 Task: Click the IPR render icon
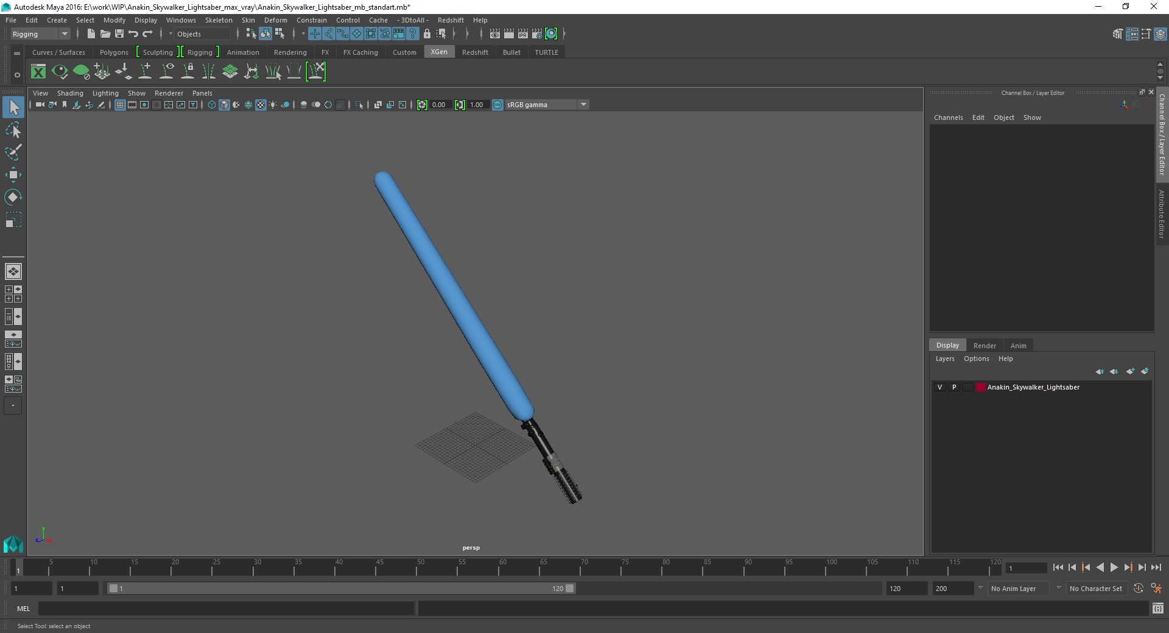523,34
